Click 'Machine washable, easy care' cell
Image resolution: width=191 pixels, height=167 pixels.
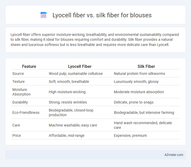[x=73, y=125]
